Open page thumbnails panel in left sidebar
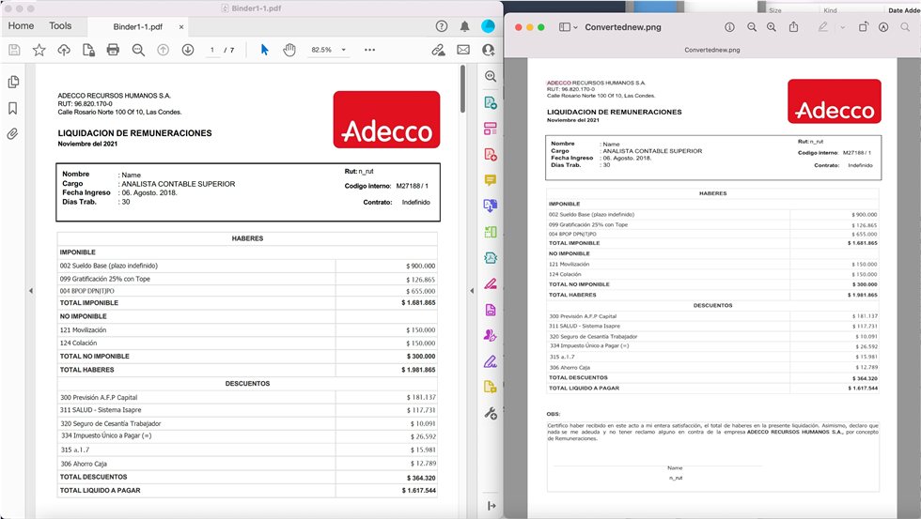Viewport: 921px width, 519px height. tap(13, 83)
